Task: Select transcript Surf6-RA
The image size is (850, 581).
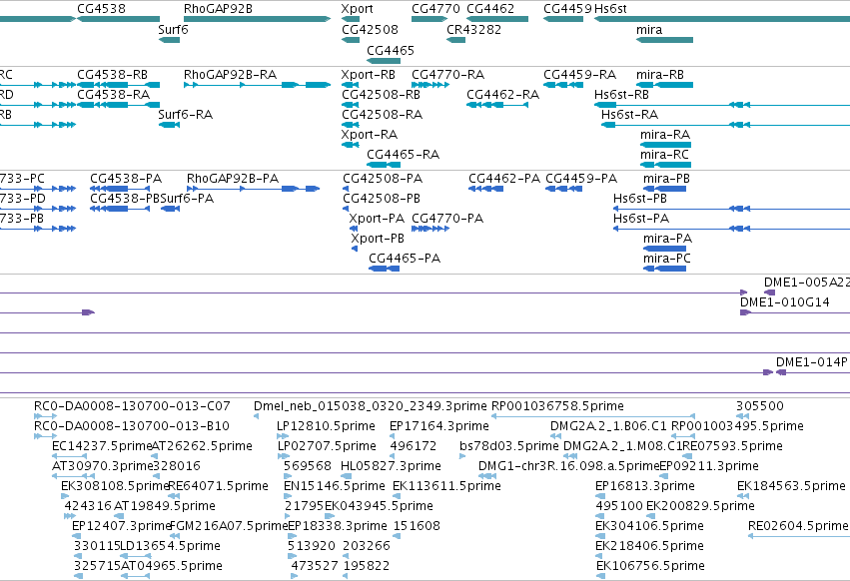Action: [x=186, y=115]
